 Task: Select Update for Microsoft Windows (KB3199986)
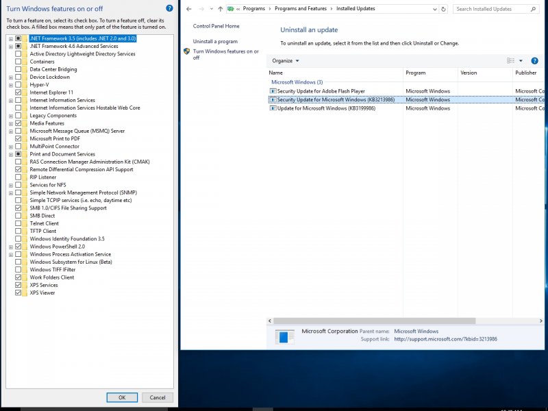click(406, 108)
